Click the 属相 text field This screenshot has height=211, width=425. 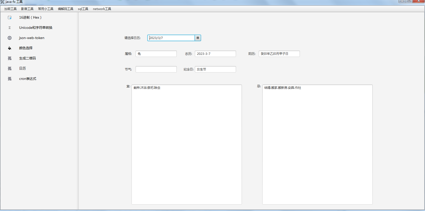click(x=156, y=54)
